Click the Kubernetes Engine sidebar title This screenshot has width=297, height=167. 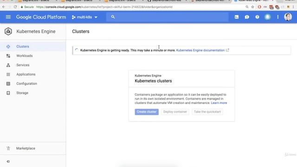36,32
